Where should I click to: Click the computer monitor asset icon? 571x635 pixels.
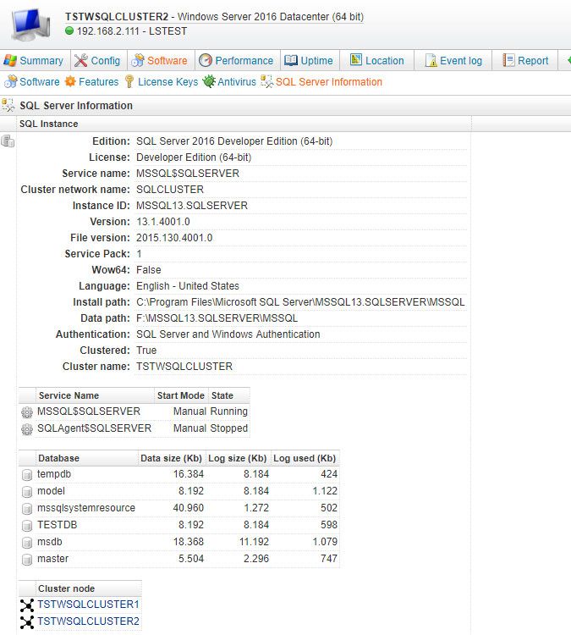30,24
